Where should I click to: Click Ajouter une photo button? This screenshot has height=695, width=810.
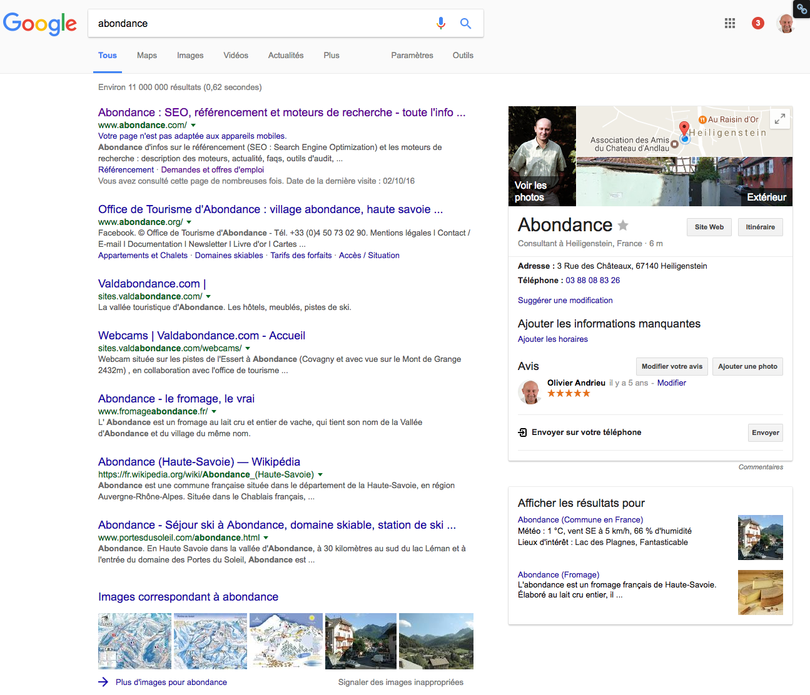748,366
